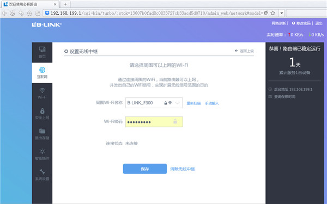This screenshot has width=327, height=204.
Task: Click the B-LINK logo
Action: 47,24
